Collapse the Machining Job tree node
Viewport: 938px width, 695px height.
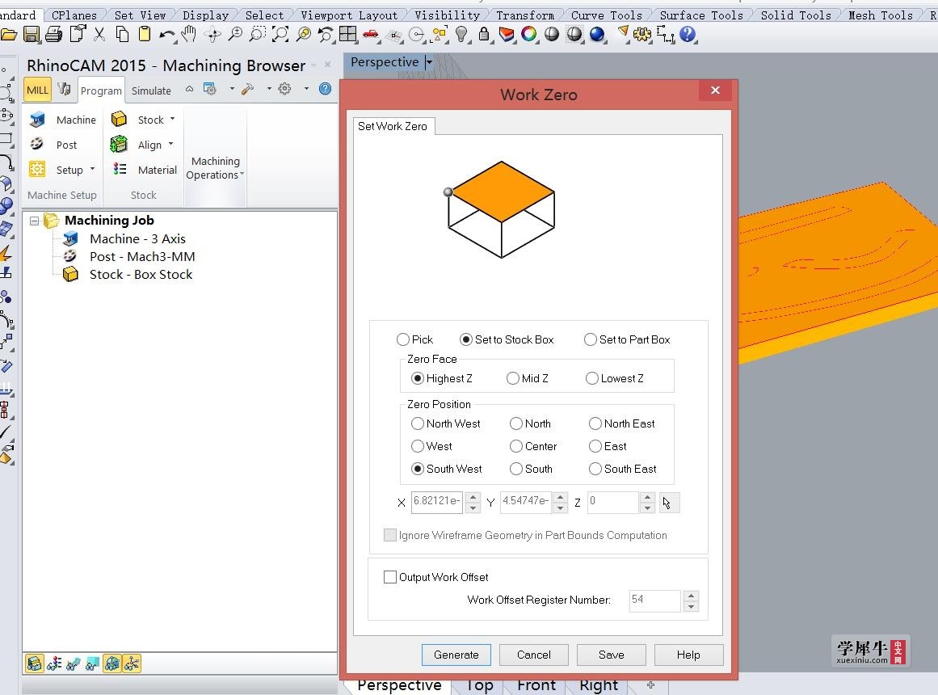(x=35, y=221)
